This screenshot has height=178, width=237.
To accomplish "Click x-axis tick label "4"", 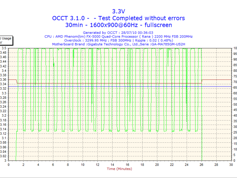I will (38, 165).
